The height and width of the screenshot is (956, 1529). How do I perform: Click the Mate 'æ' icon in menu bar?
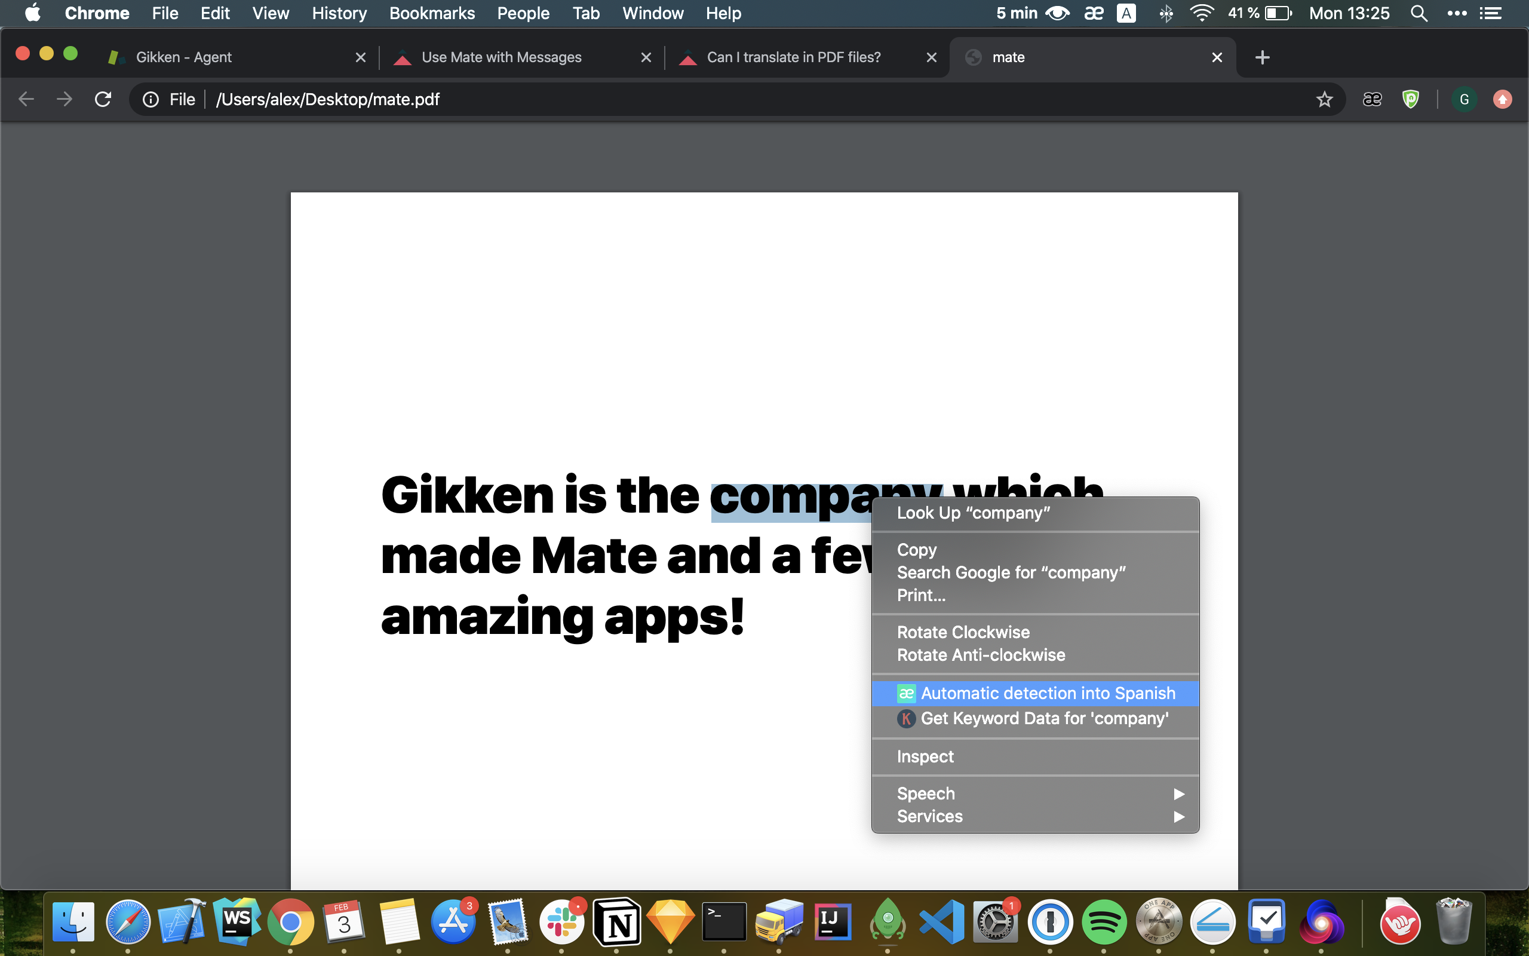coord(1094,13)
